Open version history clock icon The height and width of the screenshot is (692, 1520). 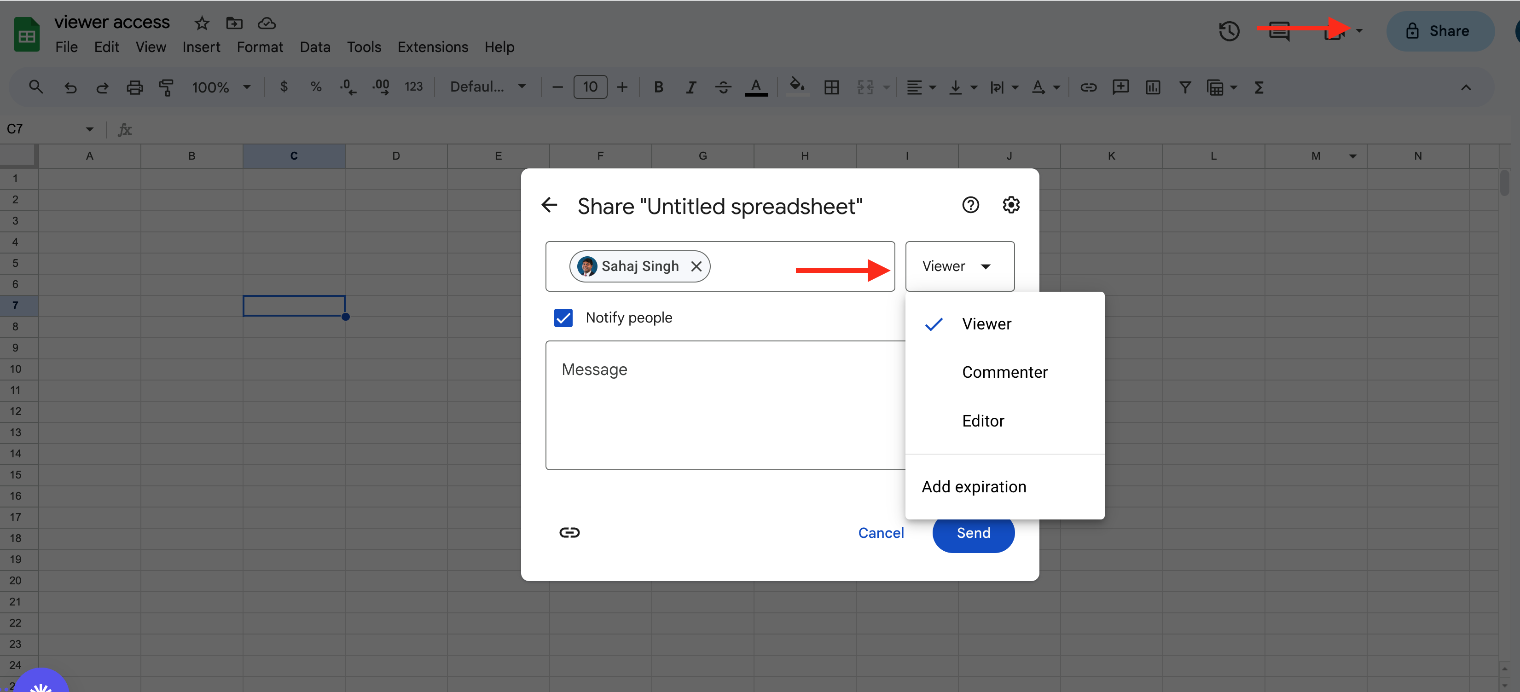(1229, 31)
